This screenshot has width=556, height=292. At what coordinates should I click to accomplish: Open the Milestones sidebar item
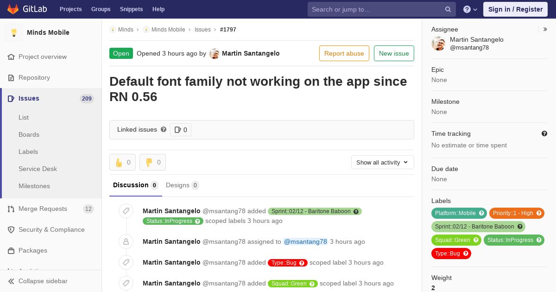(x=34, y=186)
